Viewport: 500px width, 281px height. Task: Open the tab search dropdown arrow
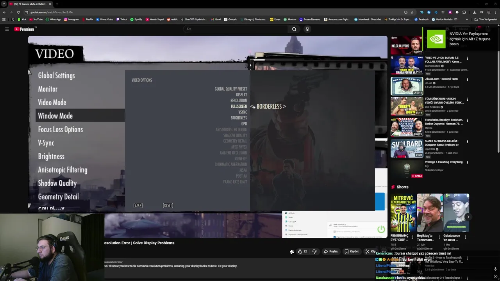point(4,4)
